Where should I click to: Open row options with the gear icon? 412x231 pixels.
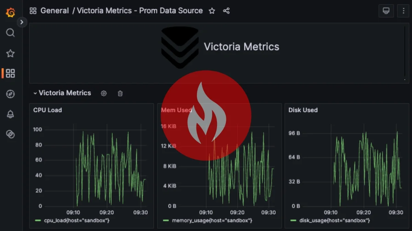[104, 93]
